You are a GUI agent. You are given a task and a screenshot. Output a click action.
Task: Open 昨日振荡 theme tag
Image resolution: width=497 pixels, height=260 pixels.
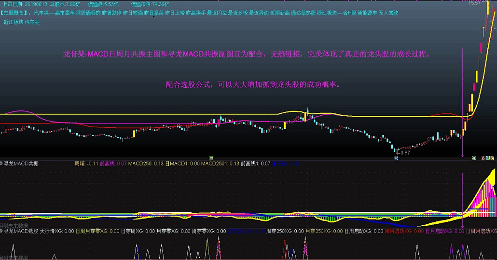154,13
